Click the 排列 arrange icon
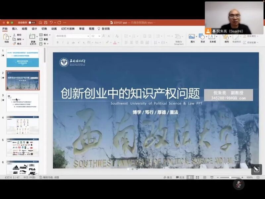 click(226, 37)
